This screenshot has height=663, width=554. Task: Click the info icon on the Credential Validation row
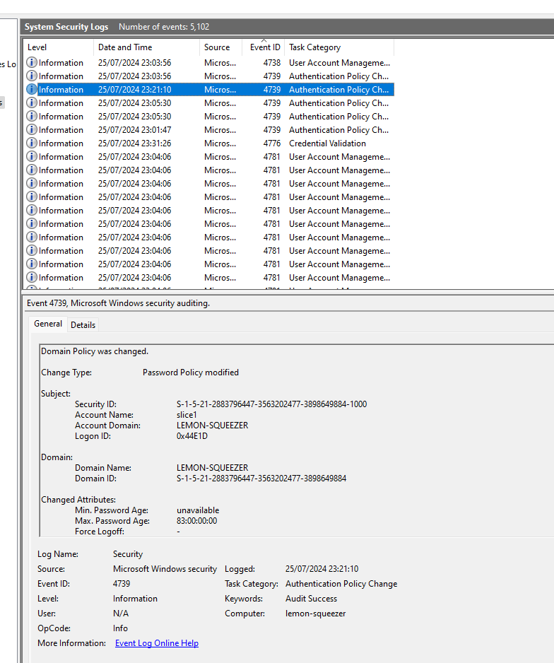32,143
